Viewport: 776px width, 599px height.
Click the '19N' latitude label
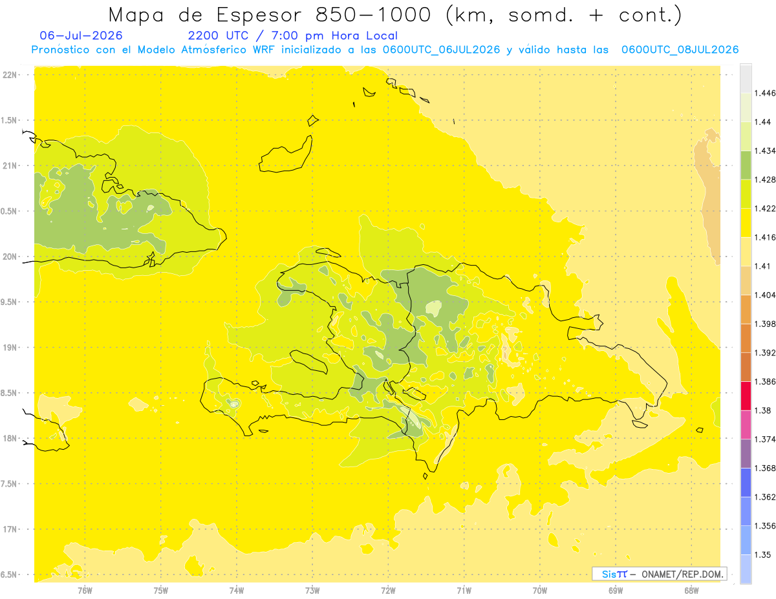click(10, 348)
